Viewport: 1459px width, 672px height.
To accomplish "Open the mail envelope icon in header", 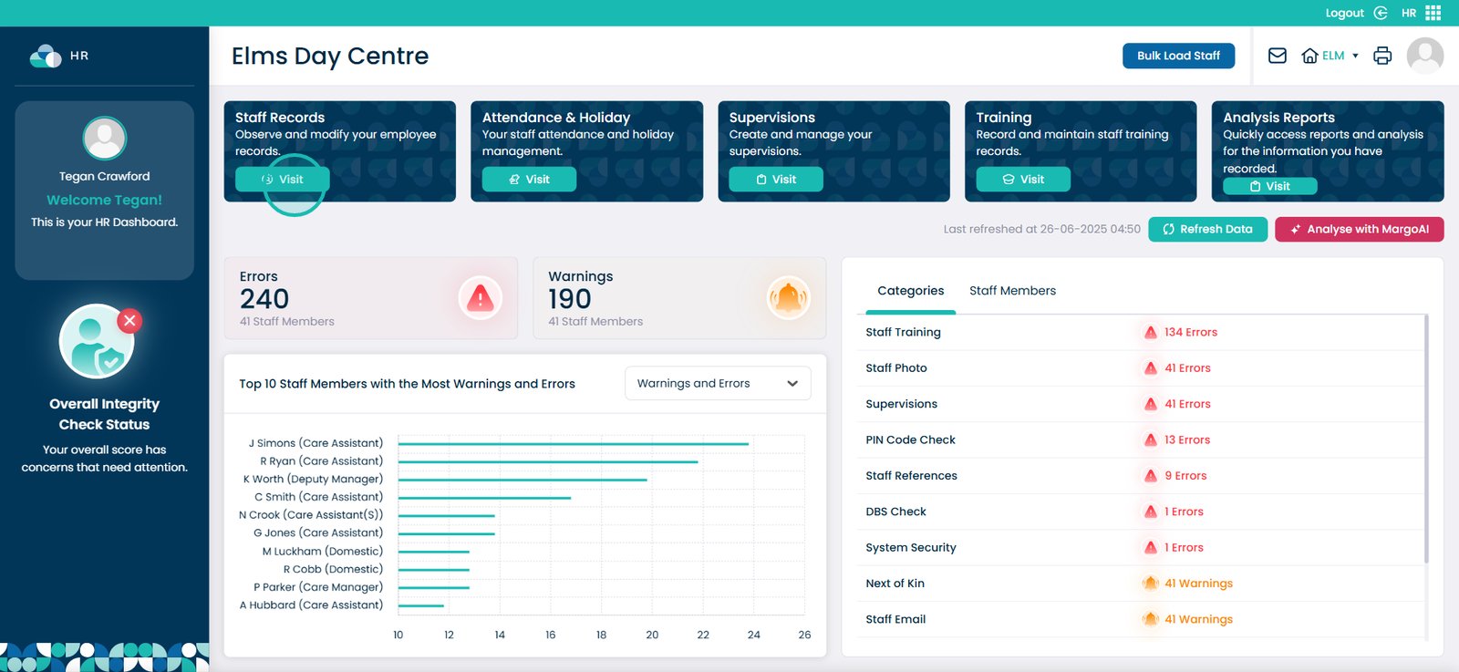I will (1277, 56).
